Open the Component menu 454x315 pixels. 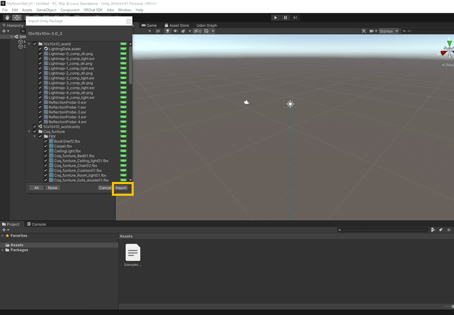[70, 10]
